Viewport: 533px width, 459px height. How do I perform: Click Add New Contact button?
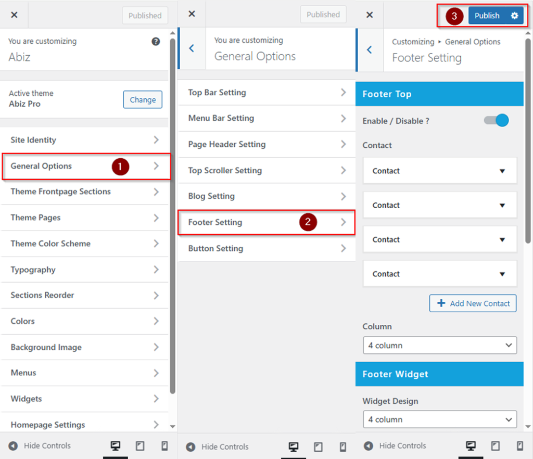tap(473, 303)
